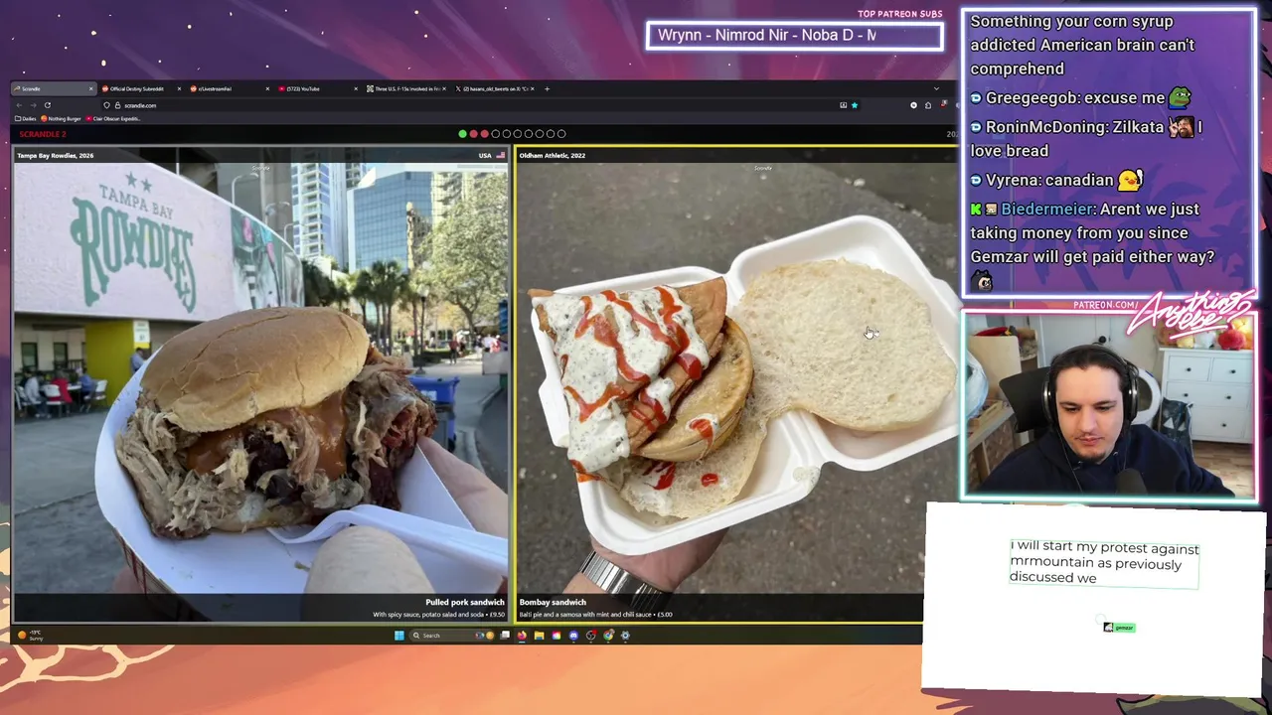Close the YouTube tab
Viewport: 1272px width, 715px height.
[356, 88]
